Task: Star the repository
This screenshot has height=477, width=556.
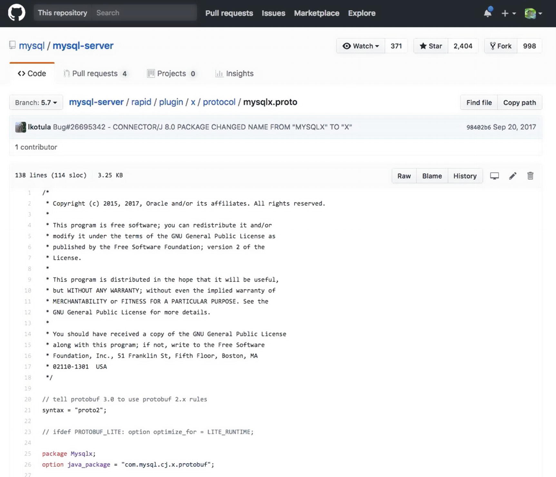Action: pyautogui.click(x=431, y=46)
